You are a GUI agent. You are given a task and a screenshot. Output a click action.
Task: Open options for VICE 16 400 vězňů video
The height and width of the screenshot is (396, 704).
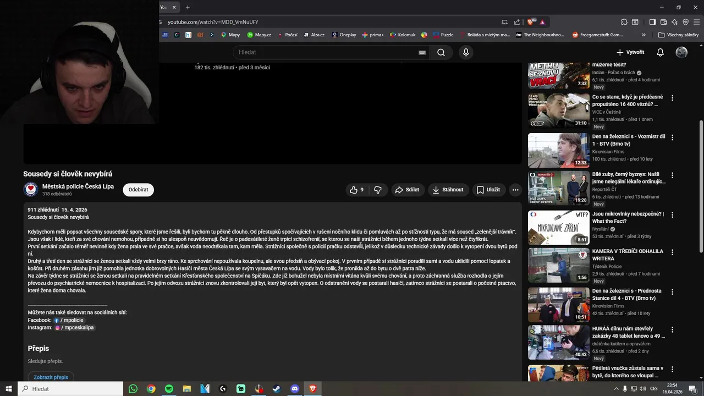672,98
